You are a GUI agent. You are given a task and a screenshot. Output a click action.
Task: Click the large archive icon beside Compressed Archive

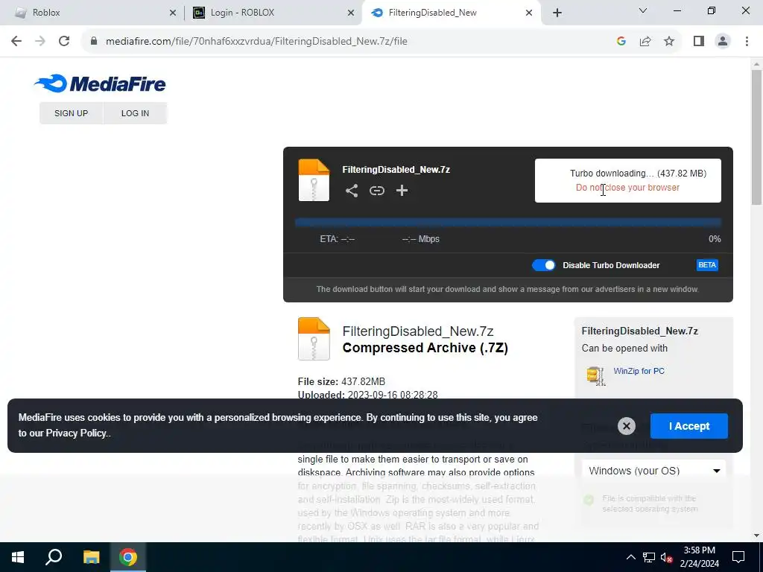314,339
